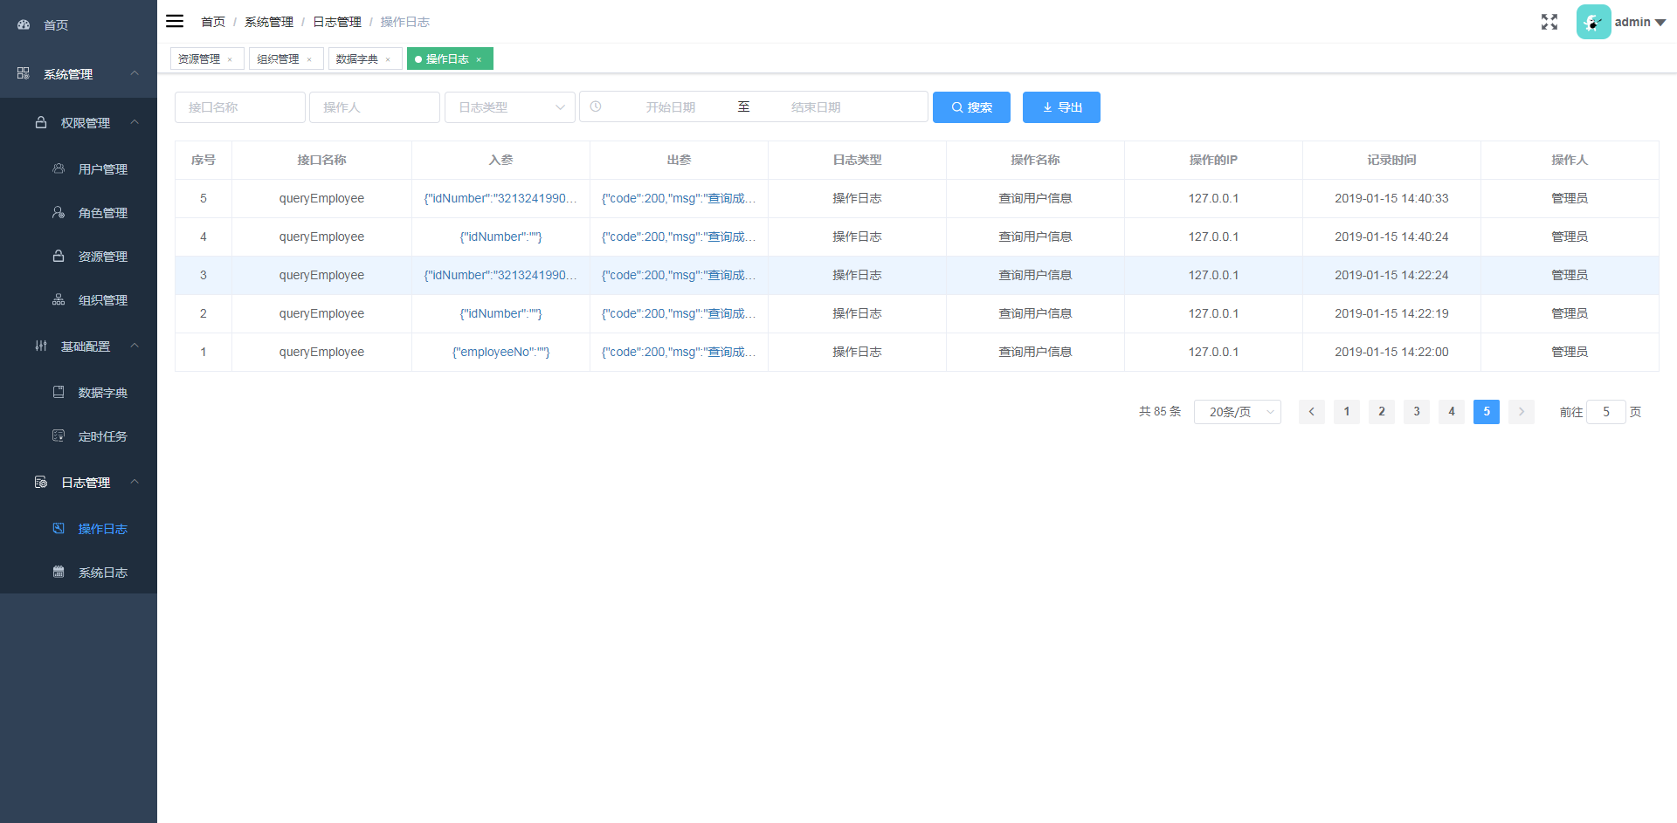1677x823 pixels.
Task: Click the fullscreen toggle icon
Action: (1549, 22)
